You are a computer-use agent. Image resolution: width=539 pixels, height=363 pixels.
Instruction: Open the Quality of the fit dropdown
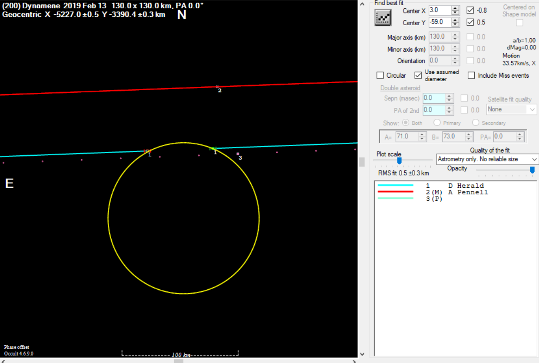pyautogui.click(x=487, y=159)
